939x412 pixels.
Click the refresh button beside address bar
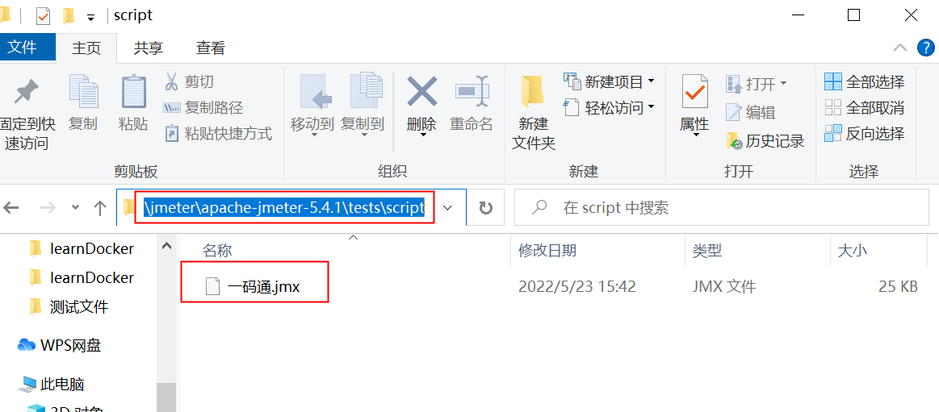pos(486,207)
